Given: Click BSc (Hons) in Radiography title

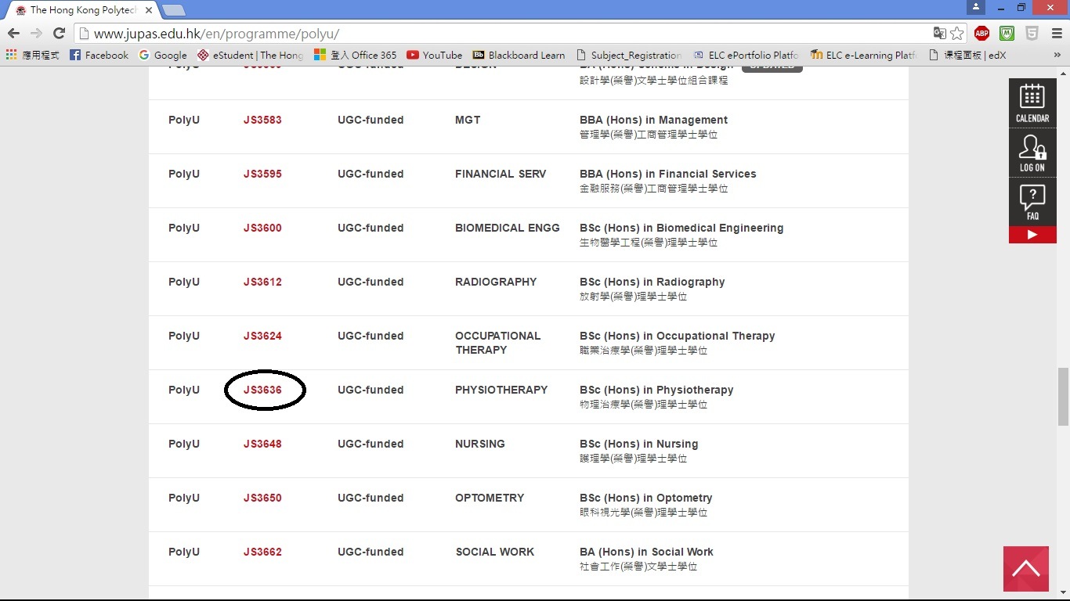Looking at the screenshot, I should point(652,282).
